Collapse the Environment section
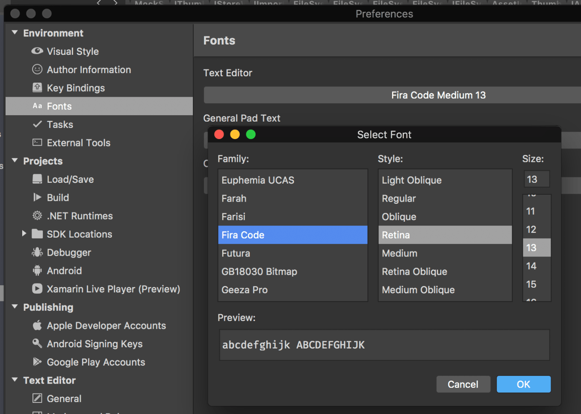The image size is (581, 414). [x=15, y=33]
